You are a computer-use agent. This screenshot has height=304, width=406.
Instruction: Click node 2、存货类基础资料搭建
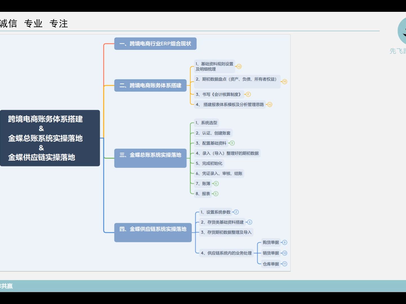pyautogui.click(x=222, y=222)
